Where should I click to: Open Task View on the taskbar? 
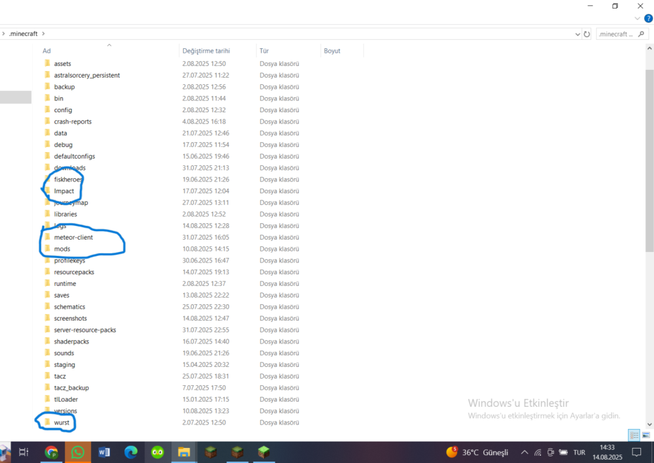[x=24, y=452]
